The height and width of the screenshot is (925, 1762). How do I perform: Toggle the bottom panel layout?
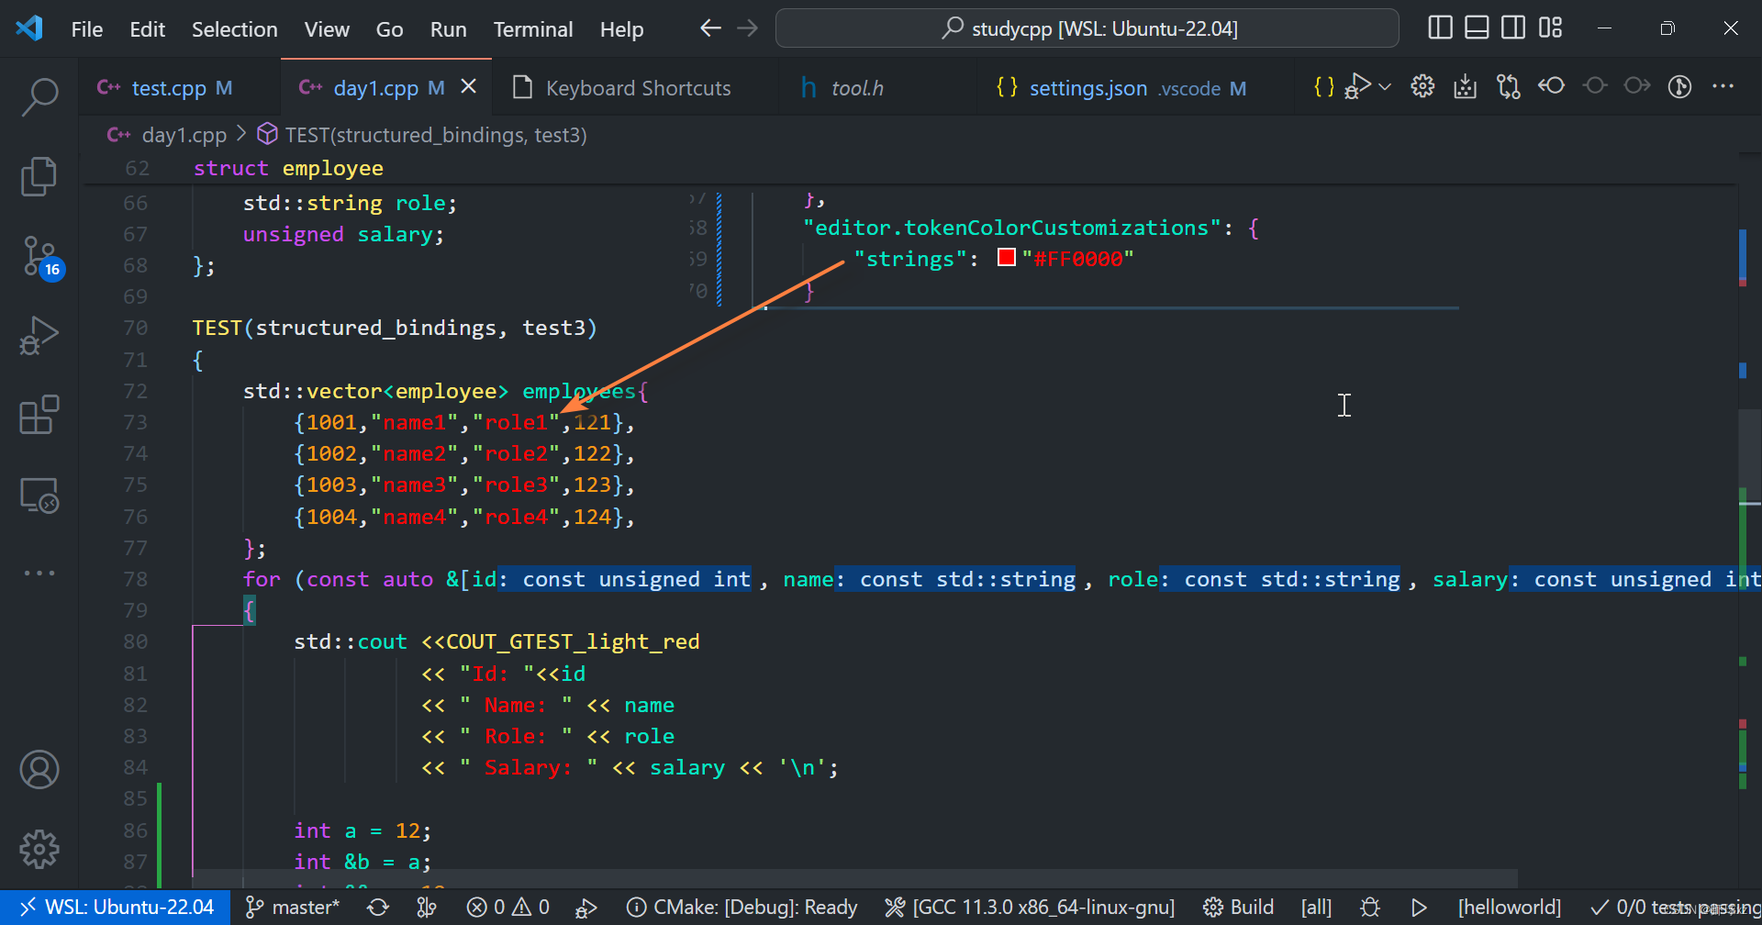[x=1477, y=28]
